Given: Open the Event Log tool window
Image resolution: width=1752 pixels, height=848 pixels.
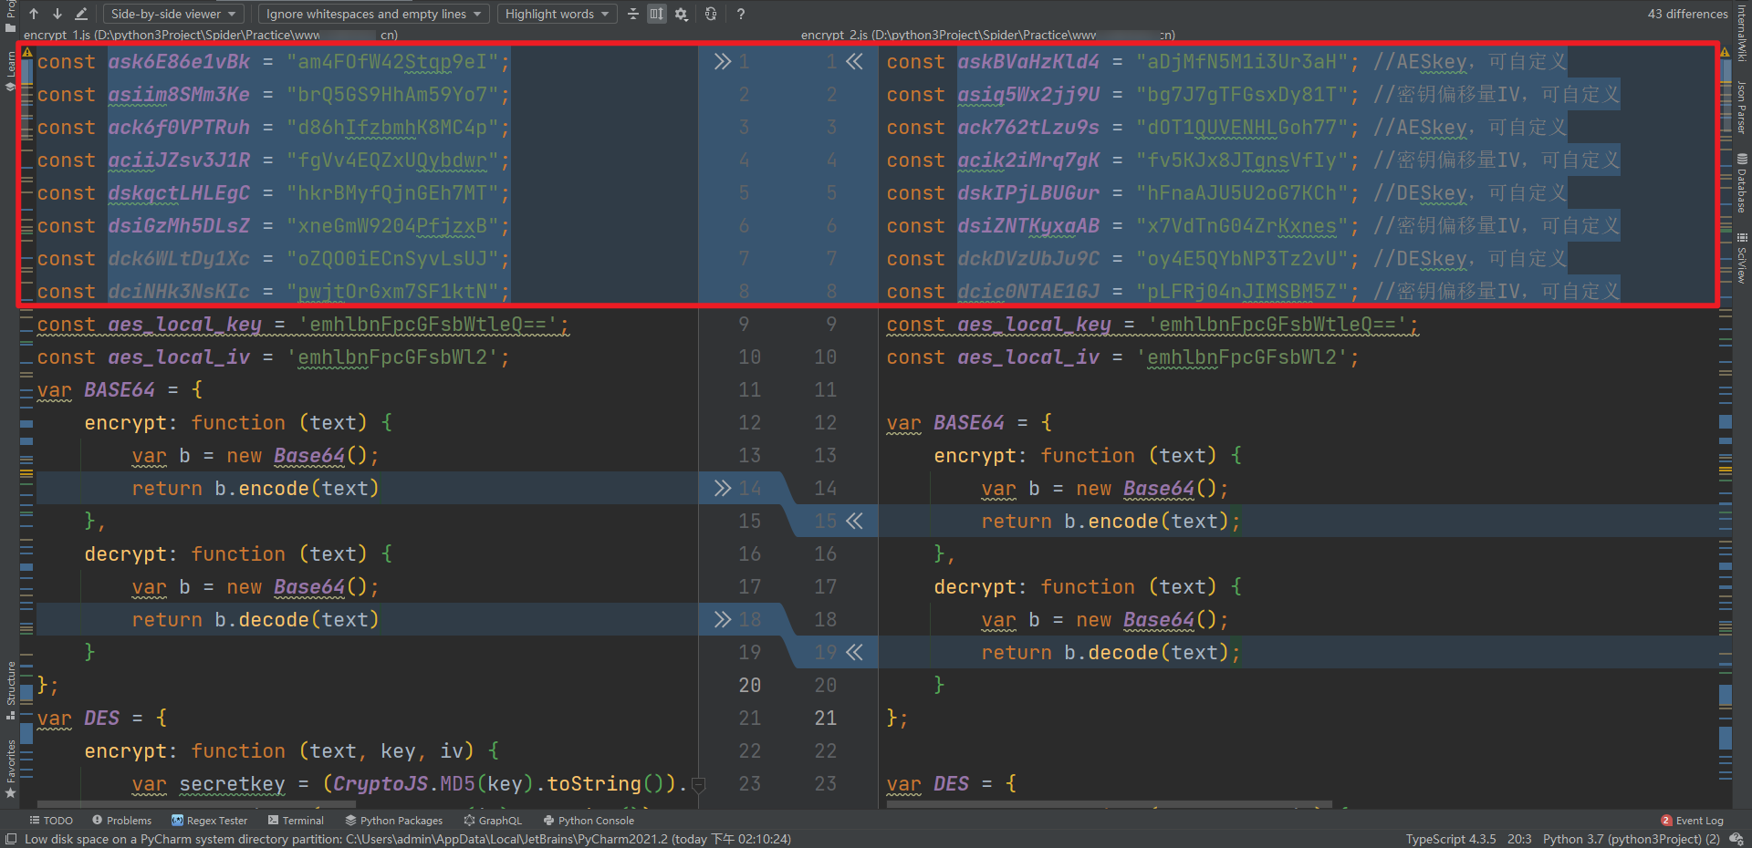Looking at the screenshot, I should pyautogui.click(x=1693, y=821).
